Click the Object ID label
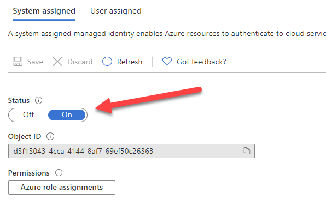This screenshot has height=205, width=326. 25,137
